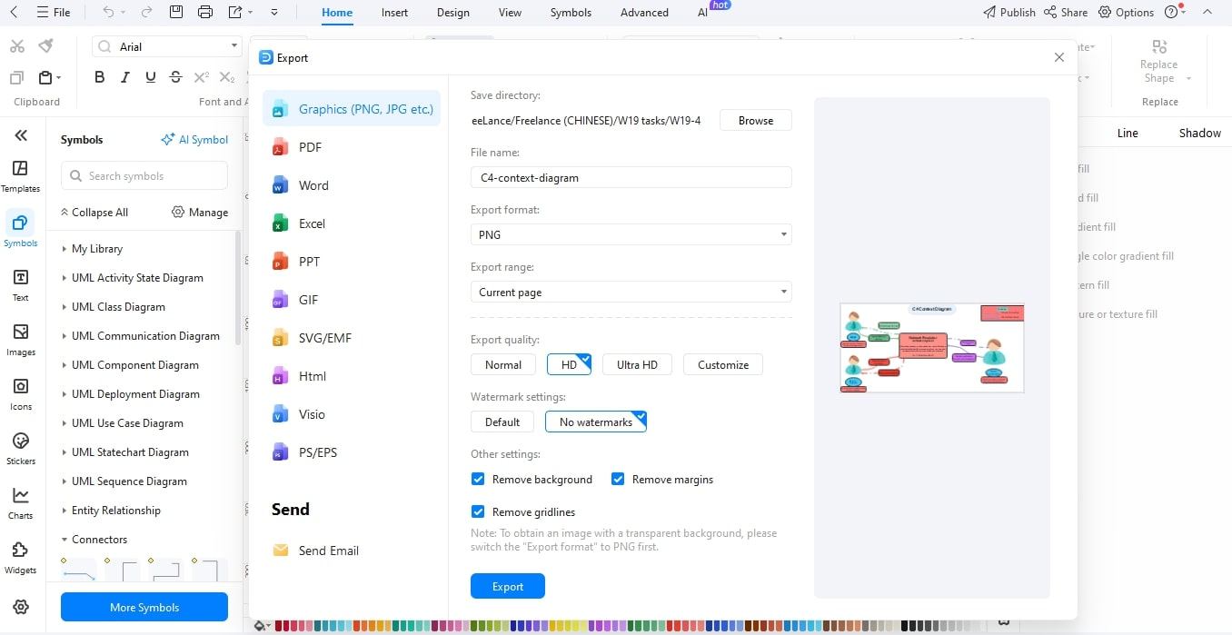Switch to the Insert ribbon tab
The width and height of the screenshot is (1232, 635).
(394, 12)
